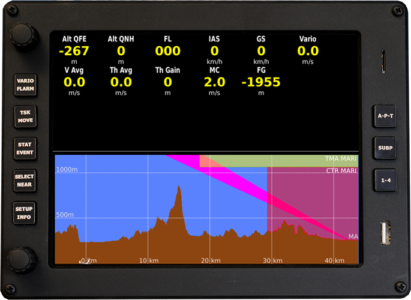Click the 500m altitude gridline label
Viewport: 411px width, 300px height.
65,215
